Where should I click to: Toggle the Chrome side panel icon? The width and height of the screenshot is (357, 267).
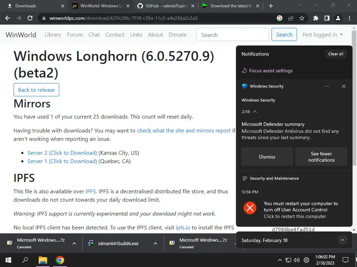[327, 18]
